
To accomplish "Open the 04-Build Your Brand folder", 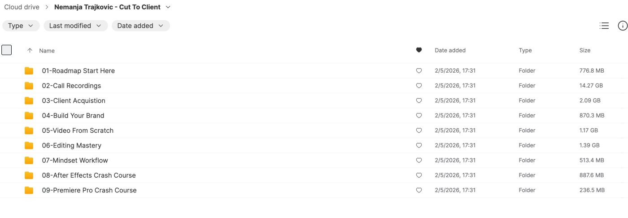I will (73, 116).
